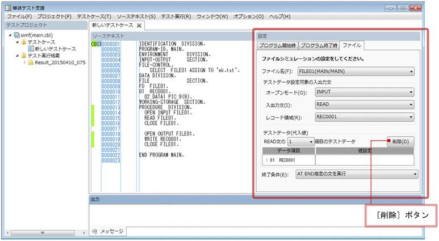Click the project tree scroll right arrow

pos(83,232)
